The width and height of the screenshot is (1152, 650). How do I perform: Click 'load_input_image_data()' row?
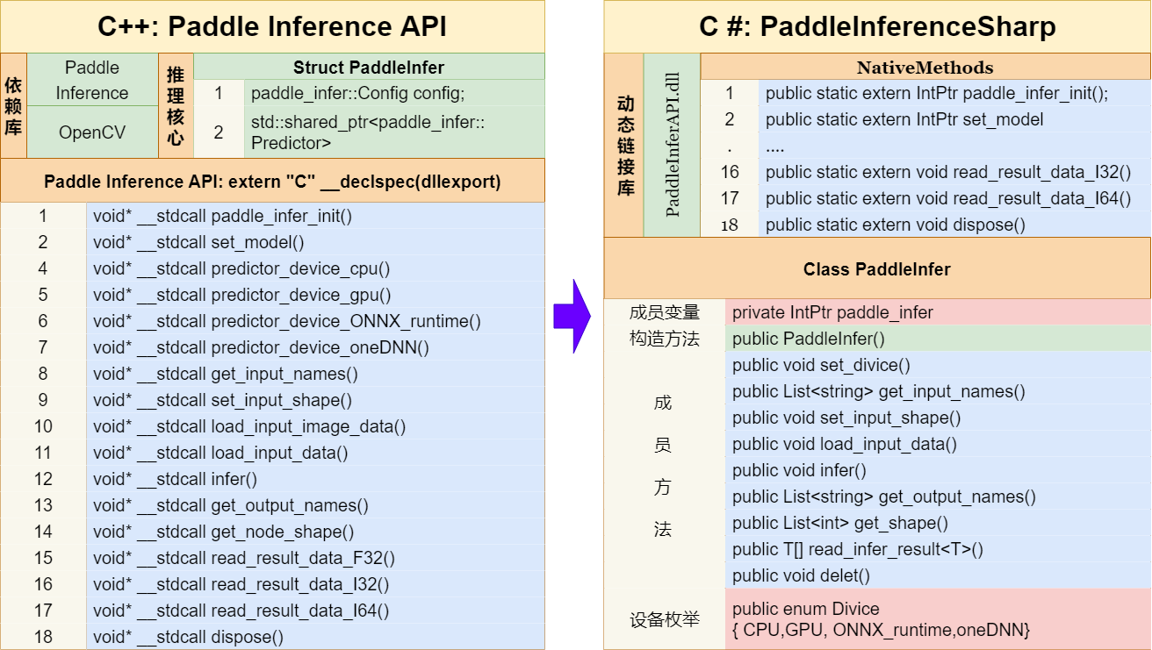pos(315,426)
